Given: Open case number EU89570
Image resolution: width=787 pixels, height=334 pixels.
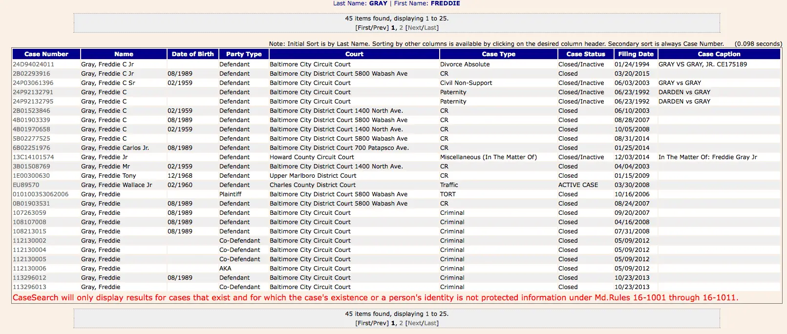Looking at the screenshot, I should click(26, 185).
